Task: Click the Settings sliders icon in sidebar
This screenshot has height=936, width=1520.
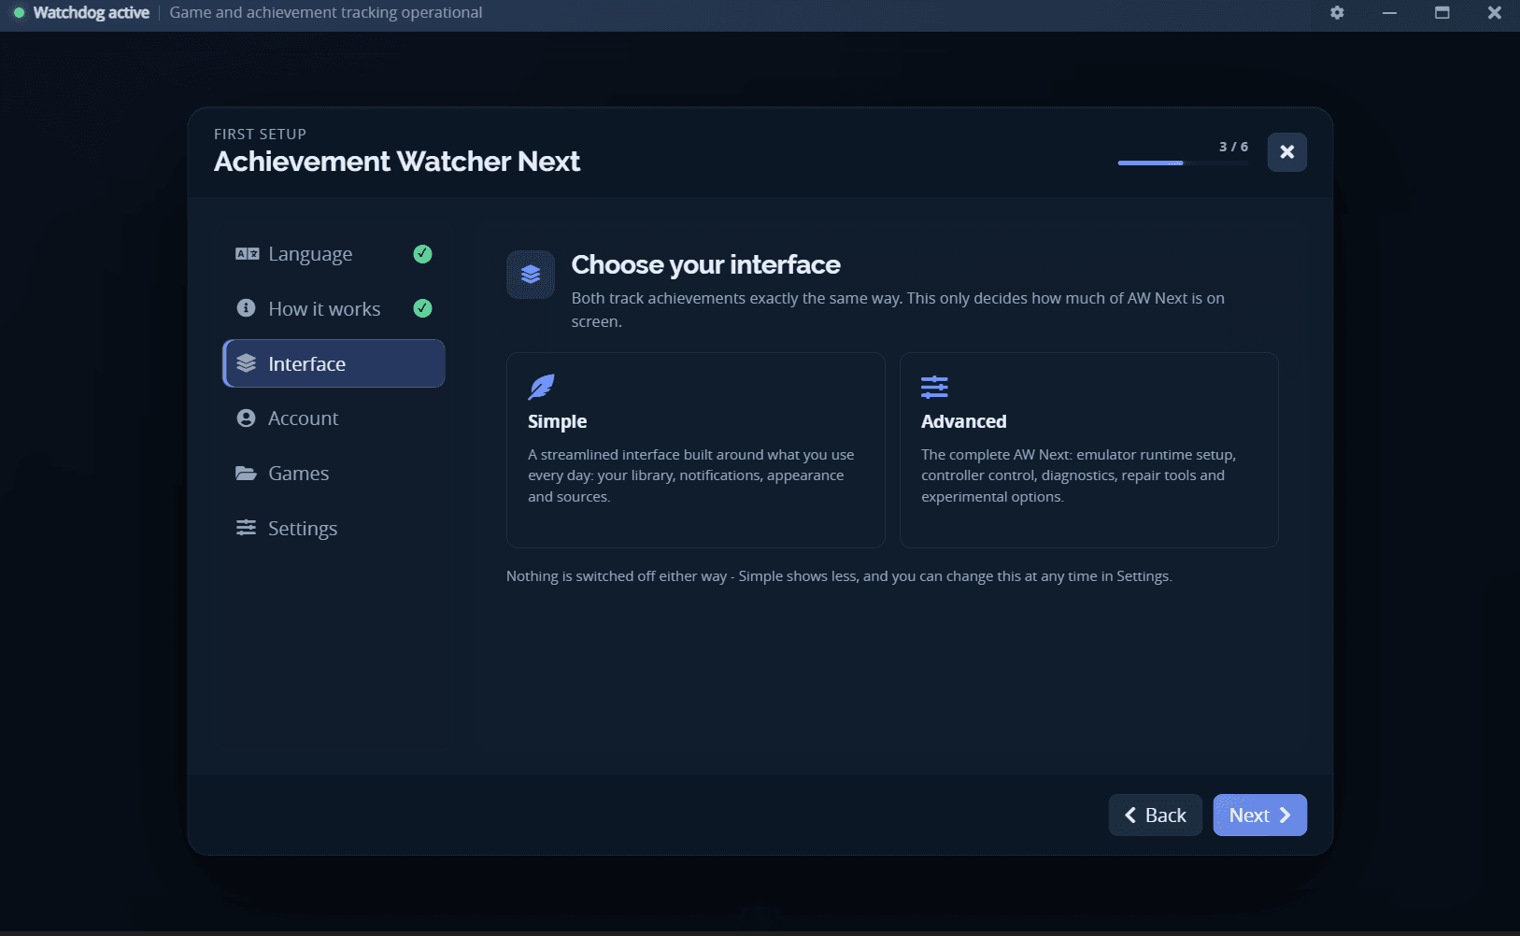Action: point(247,528)
